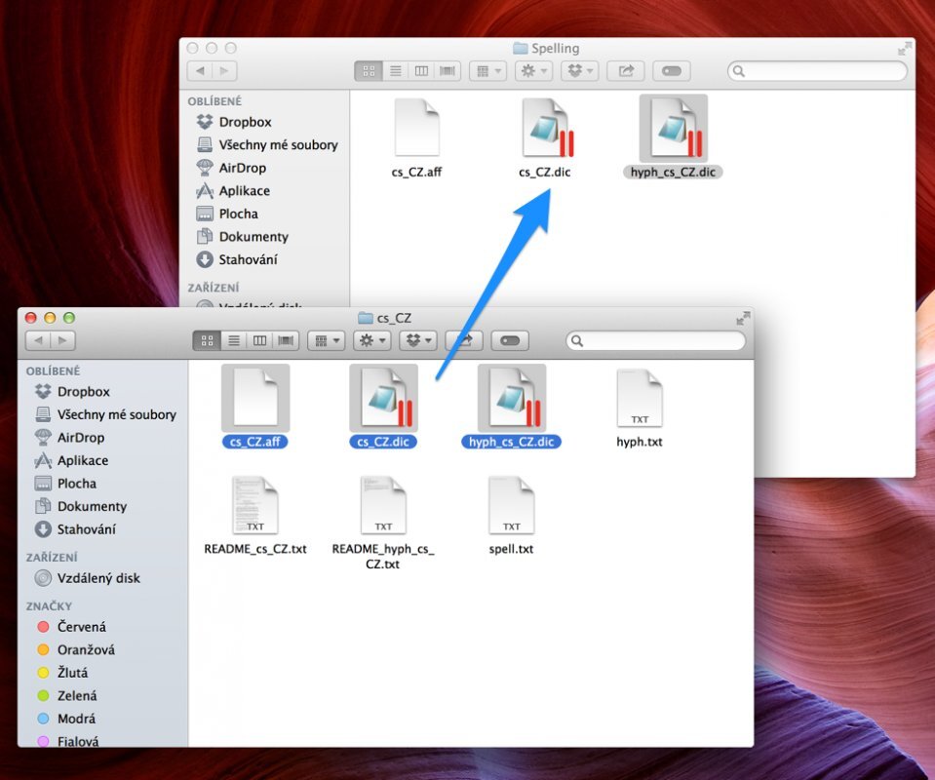Click Edit Tags button in cs_CZ toolbar
The image size is (935, 780).
(x=510, y=340)
